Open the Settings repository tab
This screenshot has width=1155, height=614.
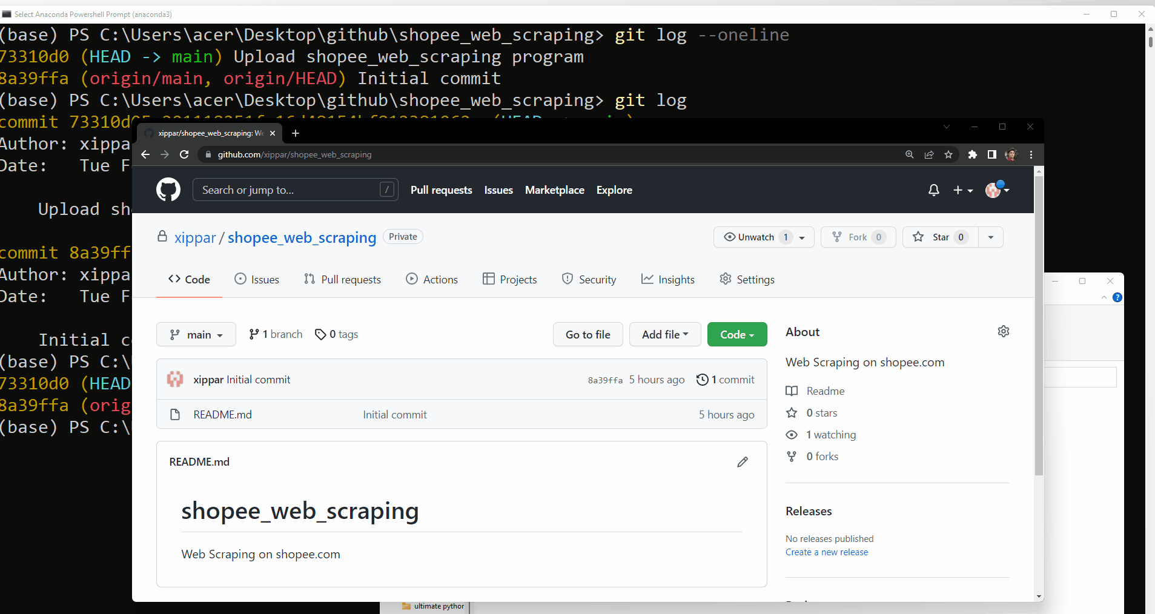coord(747,279)
